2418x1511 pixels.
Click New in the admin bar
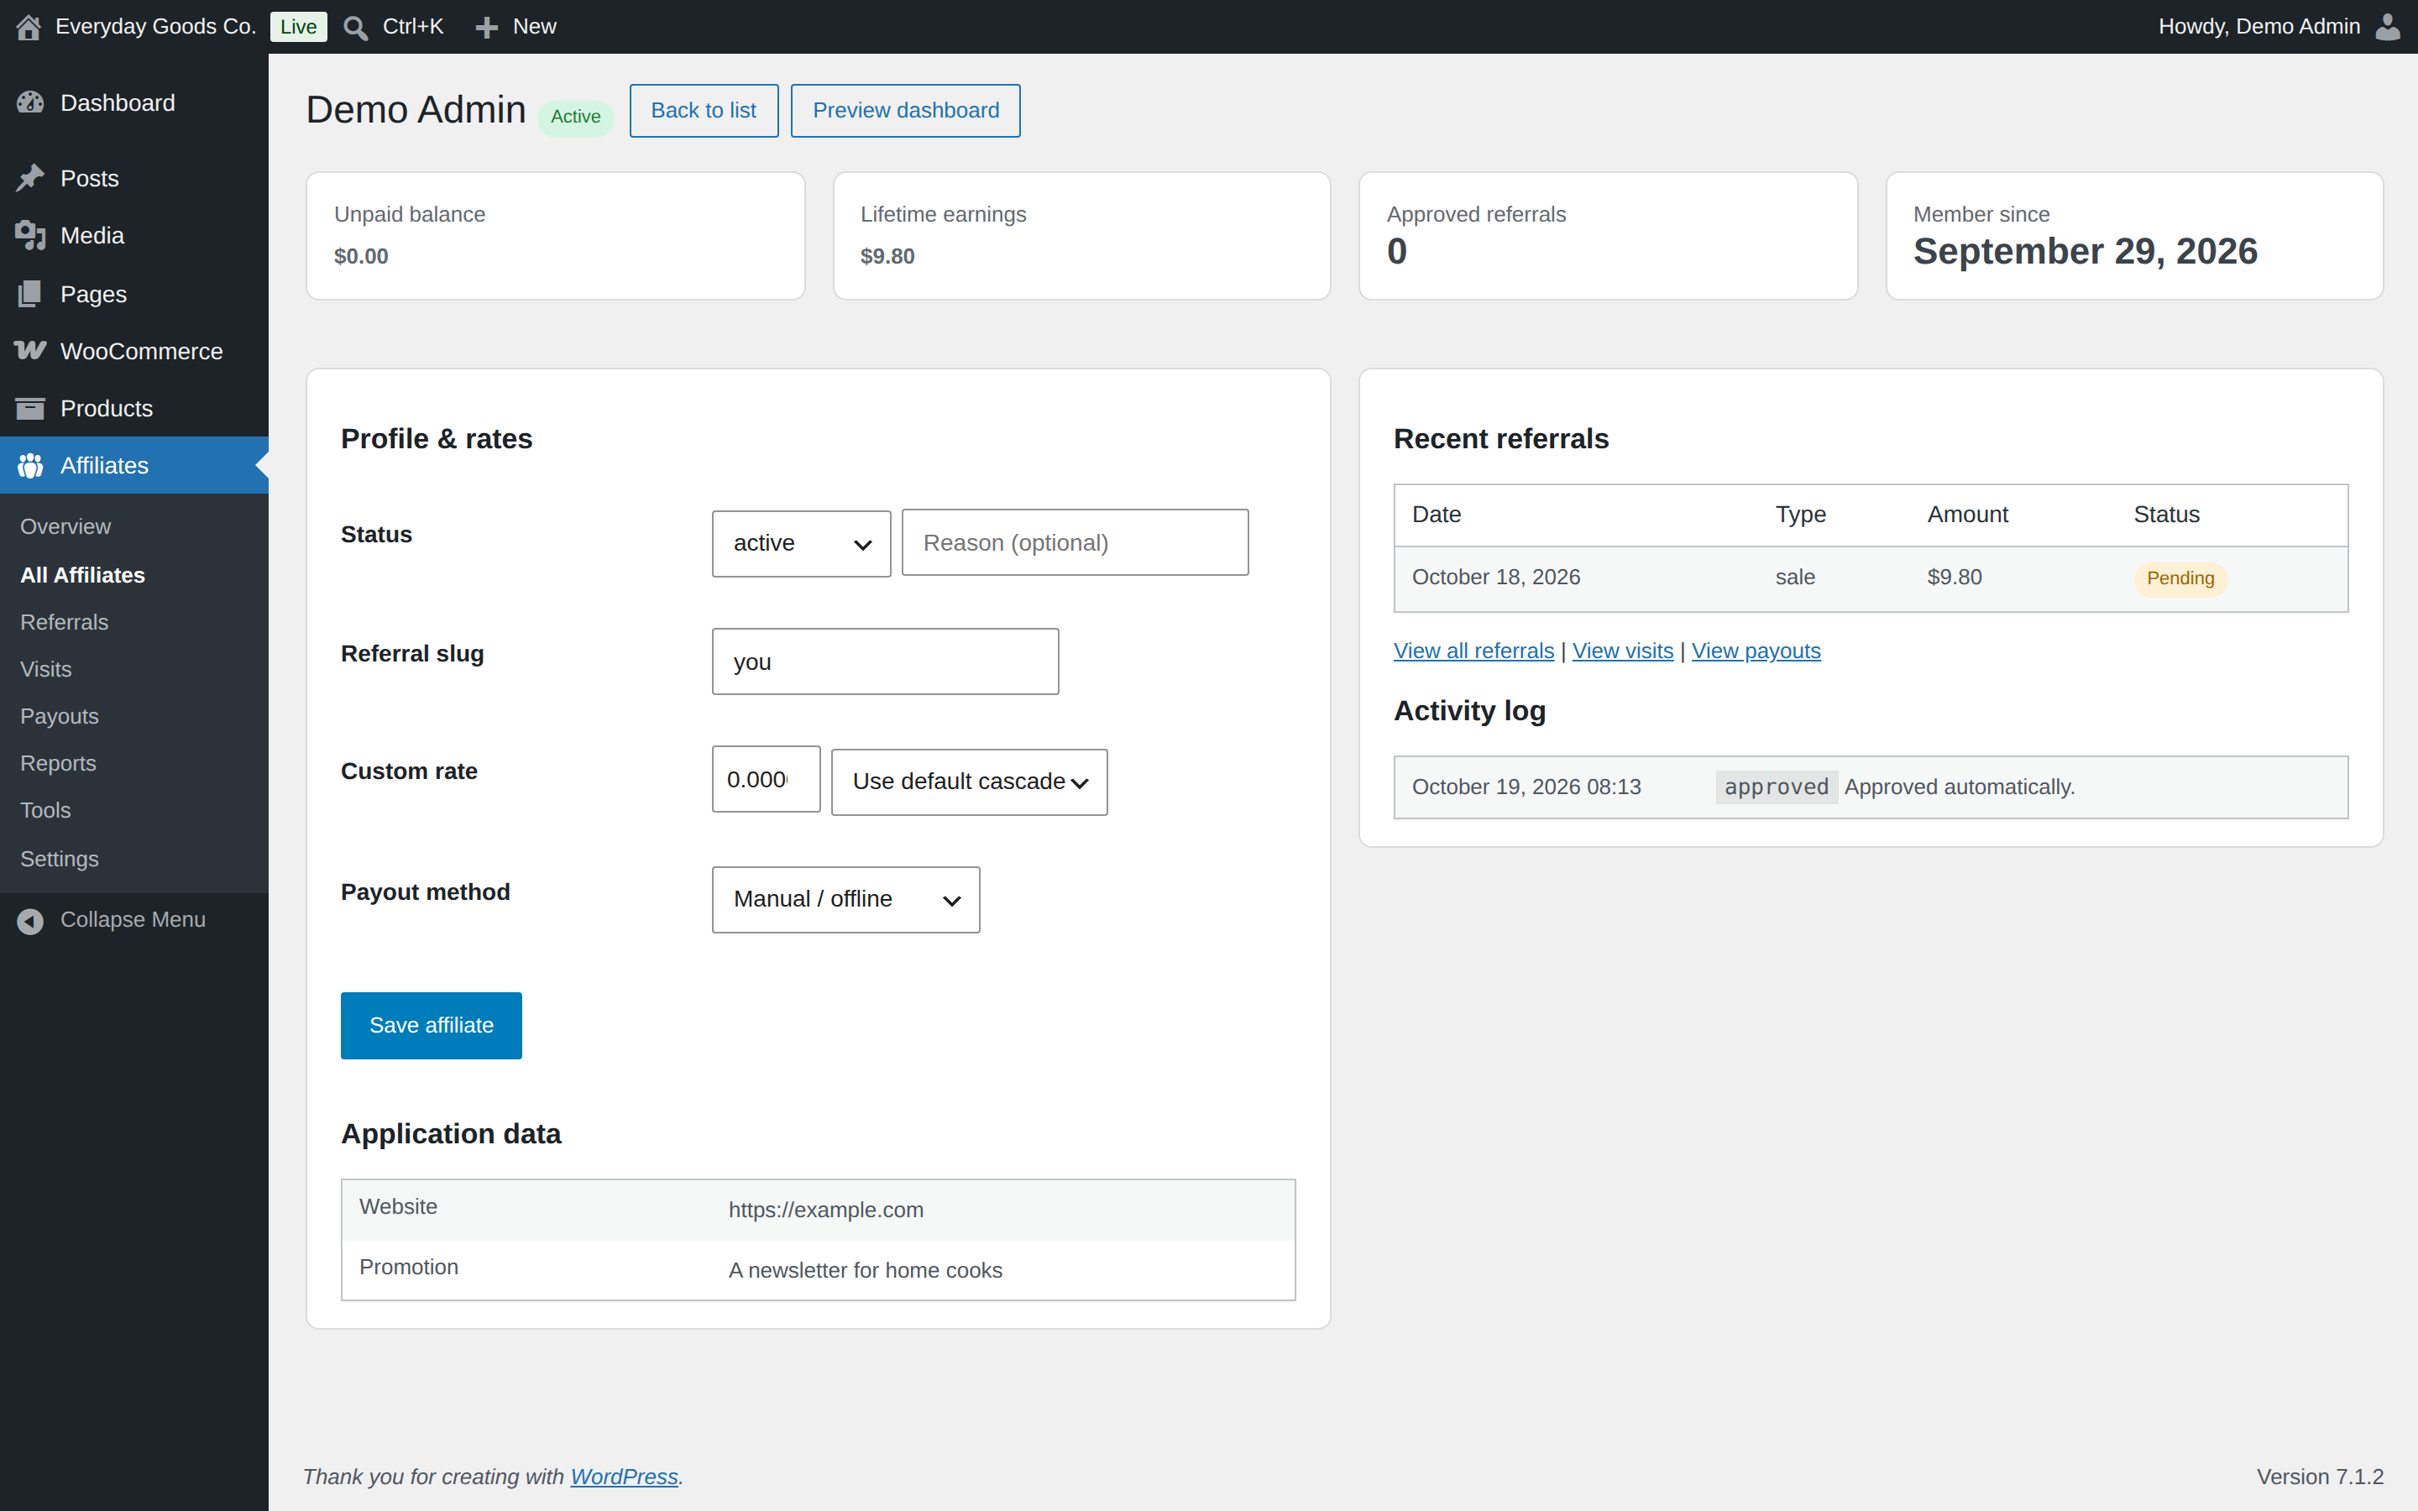(535, 27)
